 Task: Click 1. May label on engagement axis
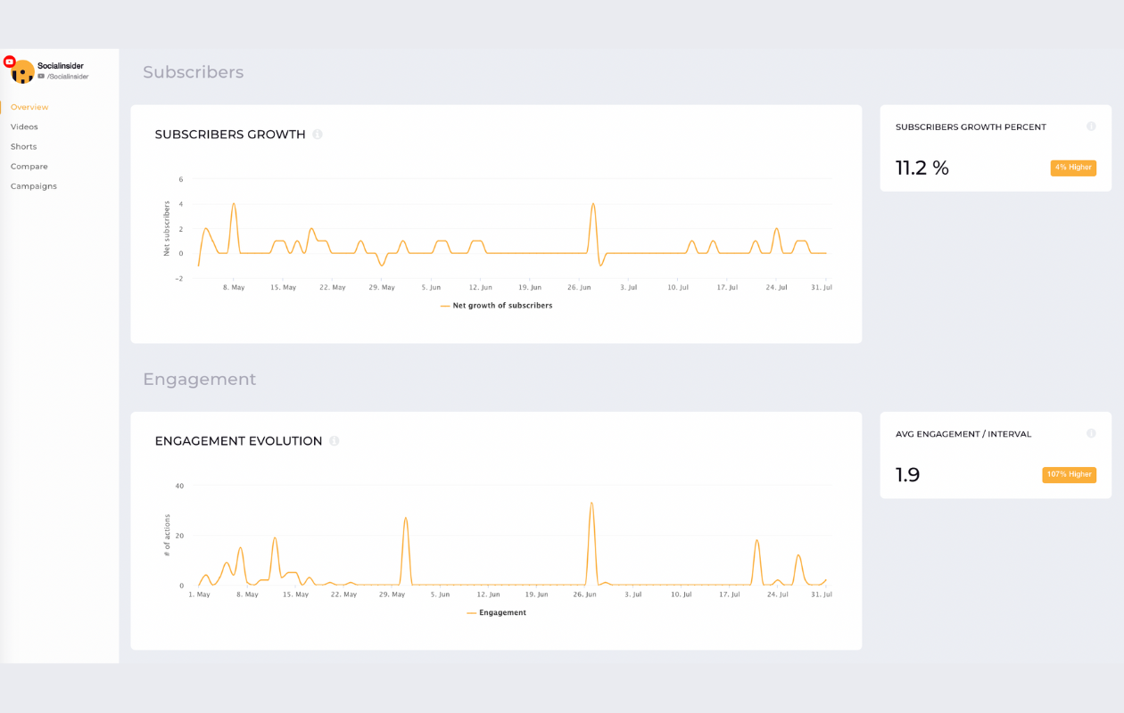pos(199,594)
